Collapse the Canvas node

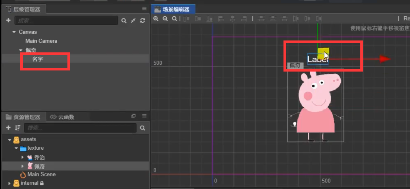[x=14, y=32]
